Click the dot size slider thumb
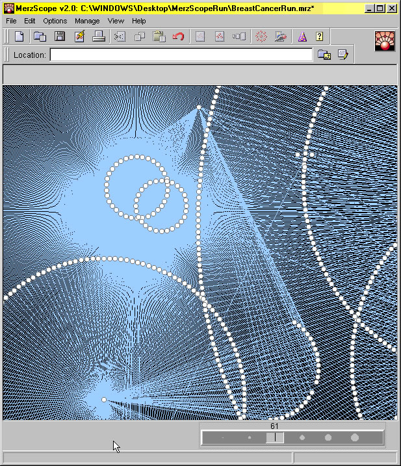The width and height of the screenshot is (401, 466). 274,438
